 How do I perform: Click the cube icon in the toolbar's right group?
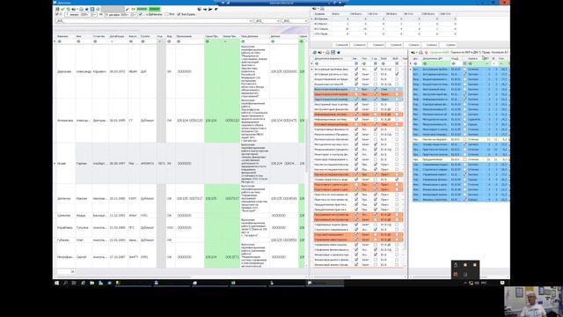tap(199, 9)
